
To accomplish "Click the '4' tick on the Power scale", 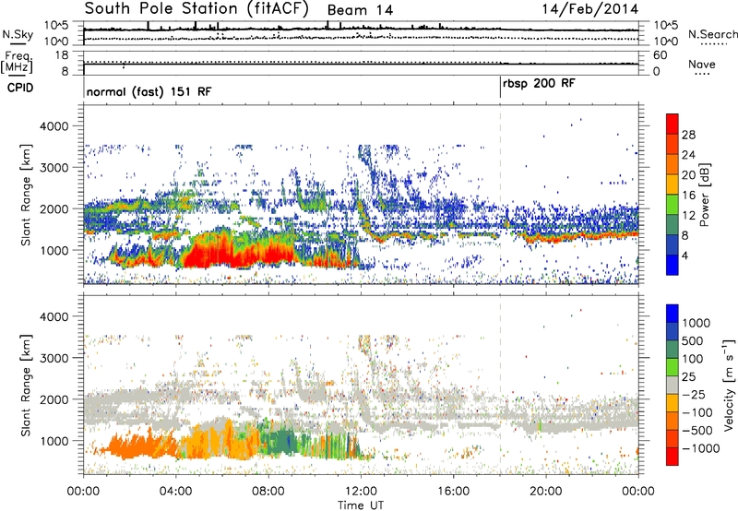I will (x=684, y=255).
